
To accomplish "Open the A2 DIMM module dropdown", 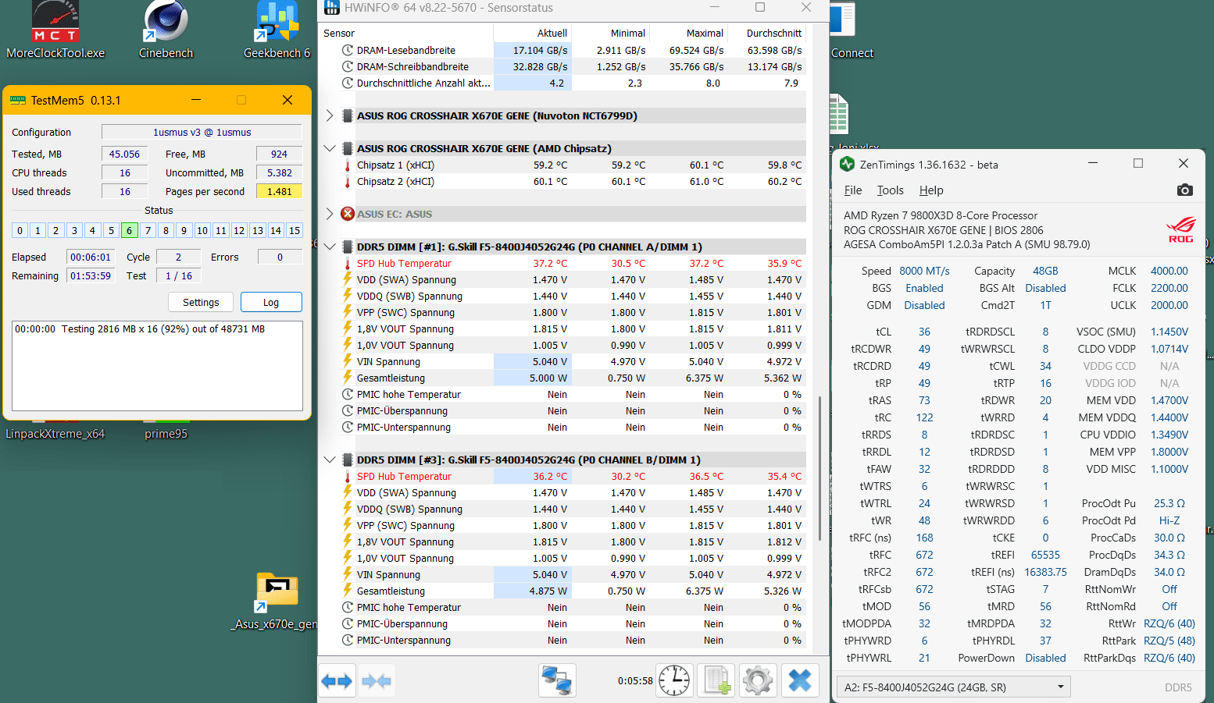I will [x=953, y=687].
